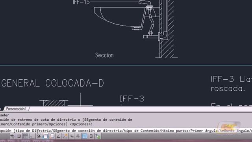Viewport: 252px width, 142px height.
Task: Toggle Snap Mode status bar icon
Action: click(x=19, y=136)
